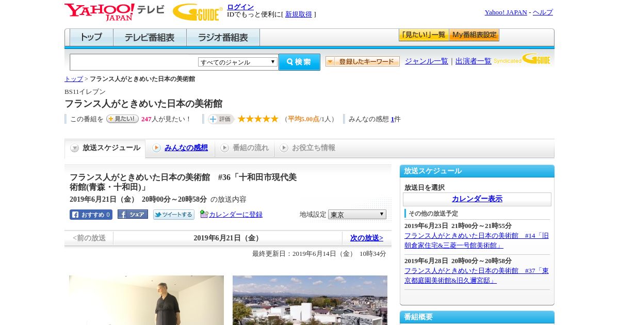Click the カレンダーに登録 link

tap(236, 215)
